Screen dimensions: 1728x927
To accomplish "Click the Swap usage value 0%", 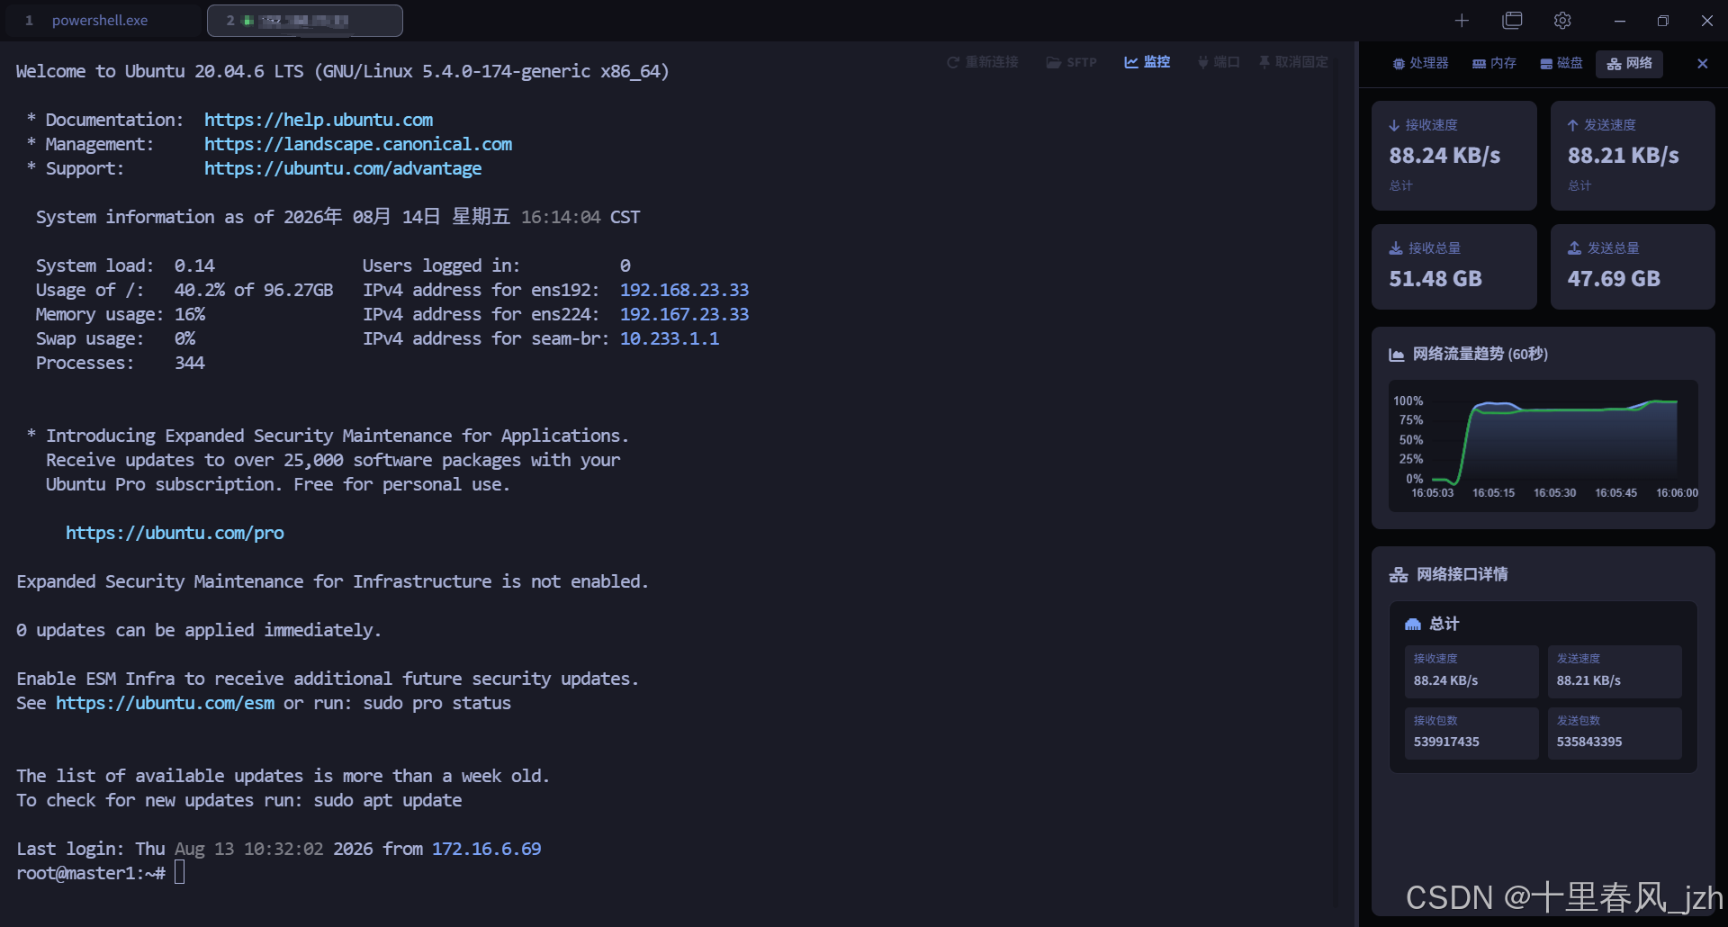I will click(x=184, y=338).
